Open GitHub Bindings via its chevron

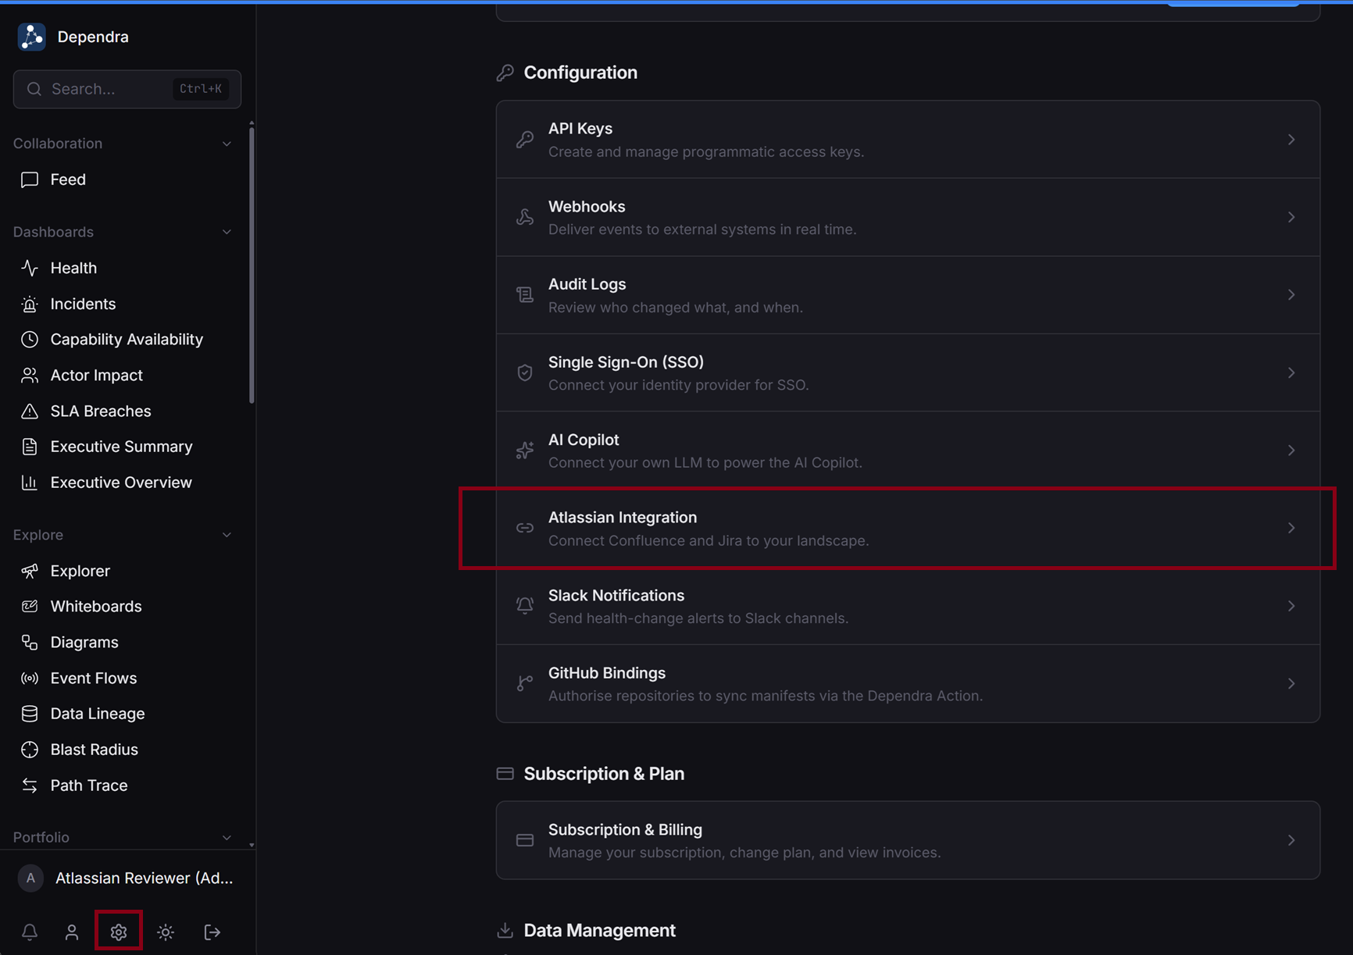[1291, 683]
